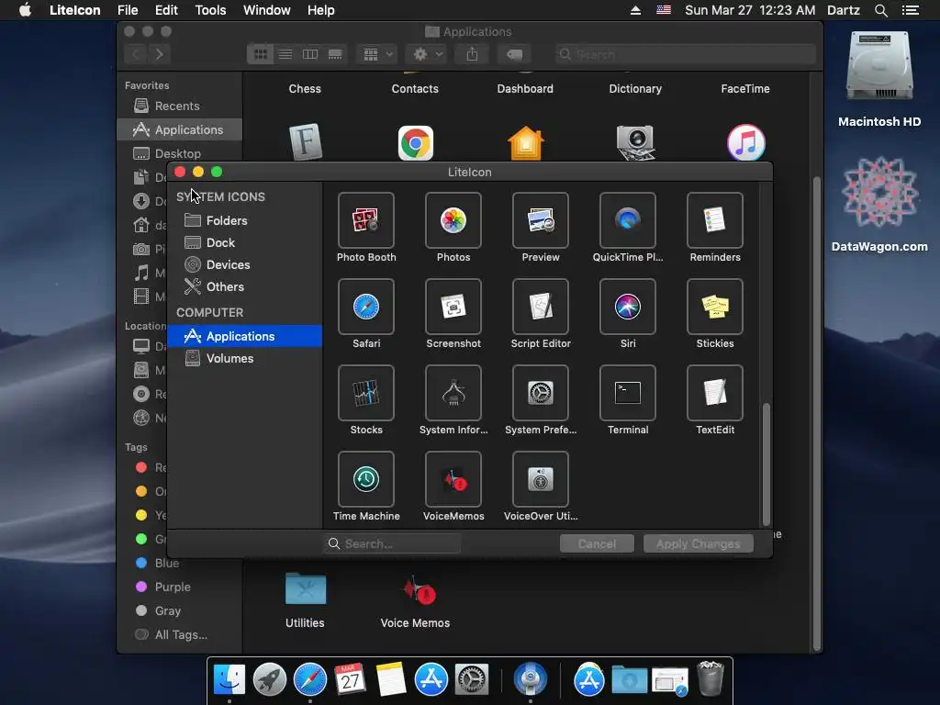Select the System Preferences icon well
Screen dimensions: 940x705
(x=540, y=393)
